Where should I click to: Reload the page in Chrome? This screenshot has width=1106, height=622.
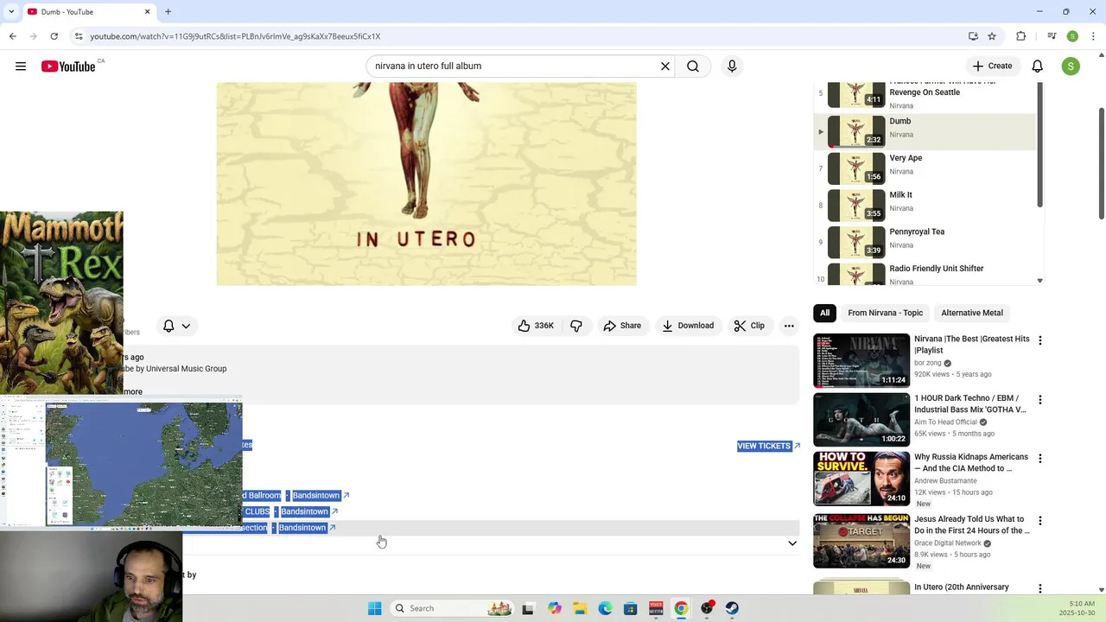pyautogui.click(x=54, y=36)
